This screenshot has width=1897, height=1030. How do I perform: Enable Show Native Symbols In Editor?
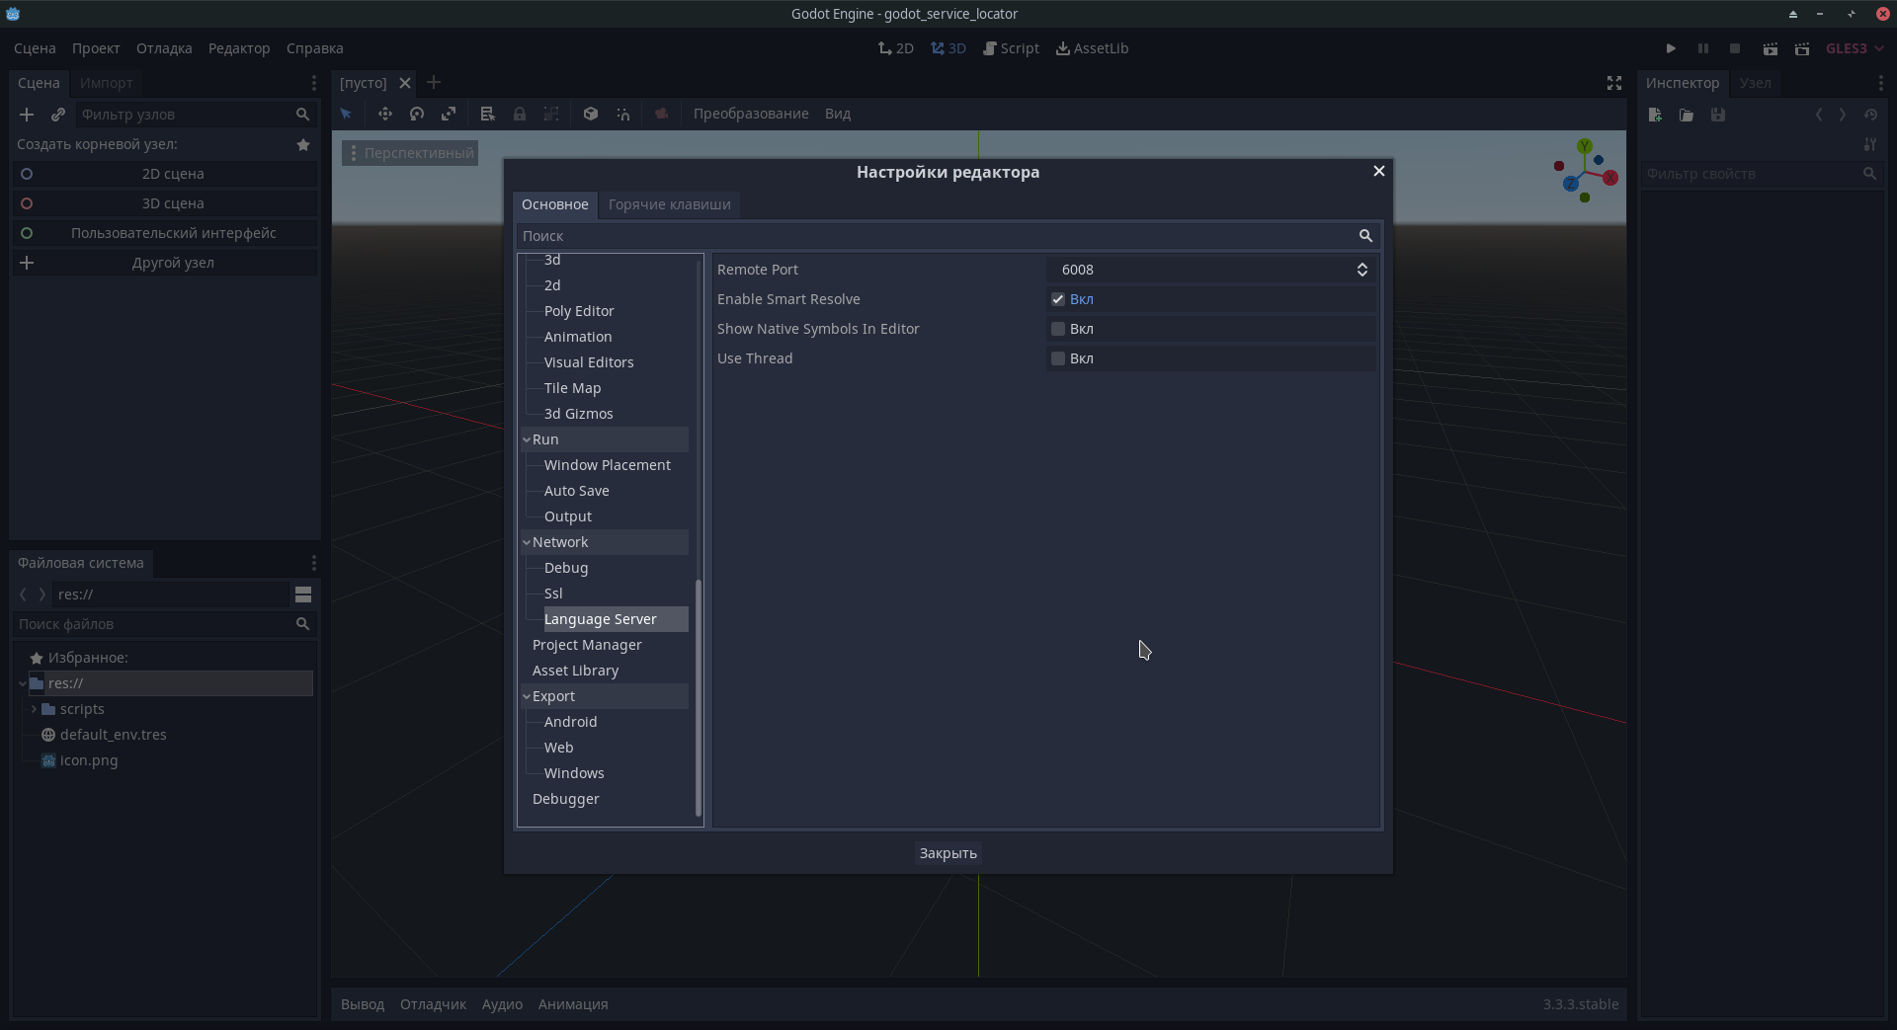(x=1058, y=329)
